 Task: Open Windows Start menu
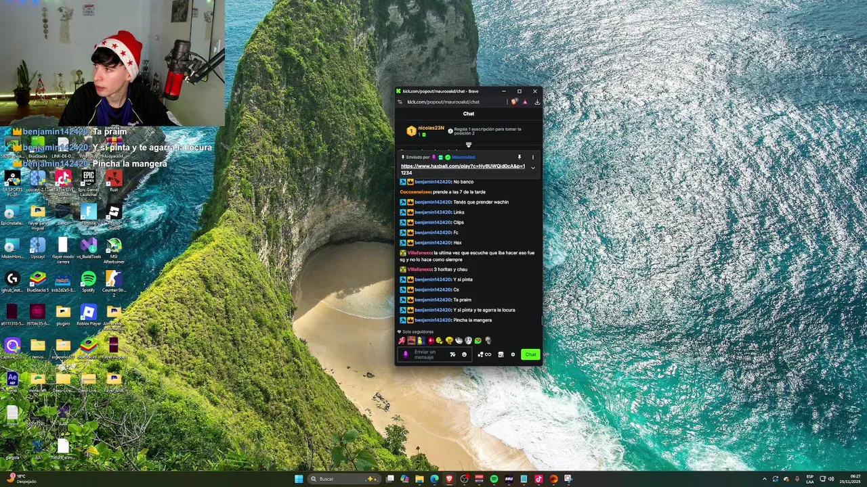299,479
